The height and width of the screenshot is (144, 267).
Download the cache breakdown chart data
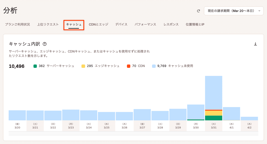click(255, 44)
